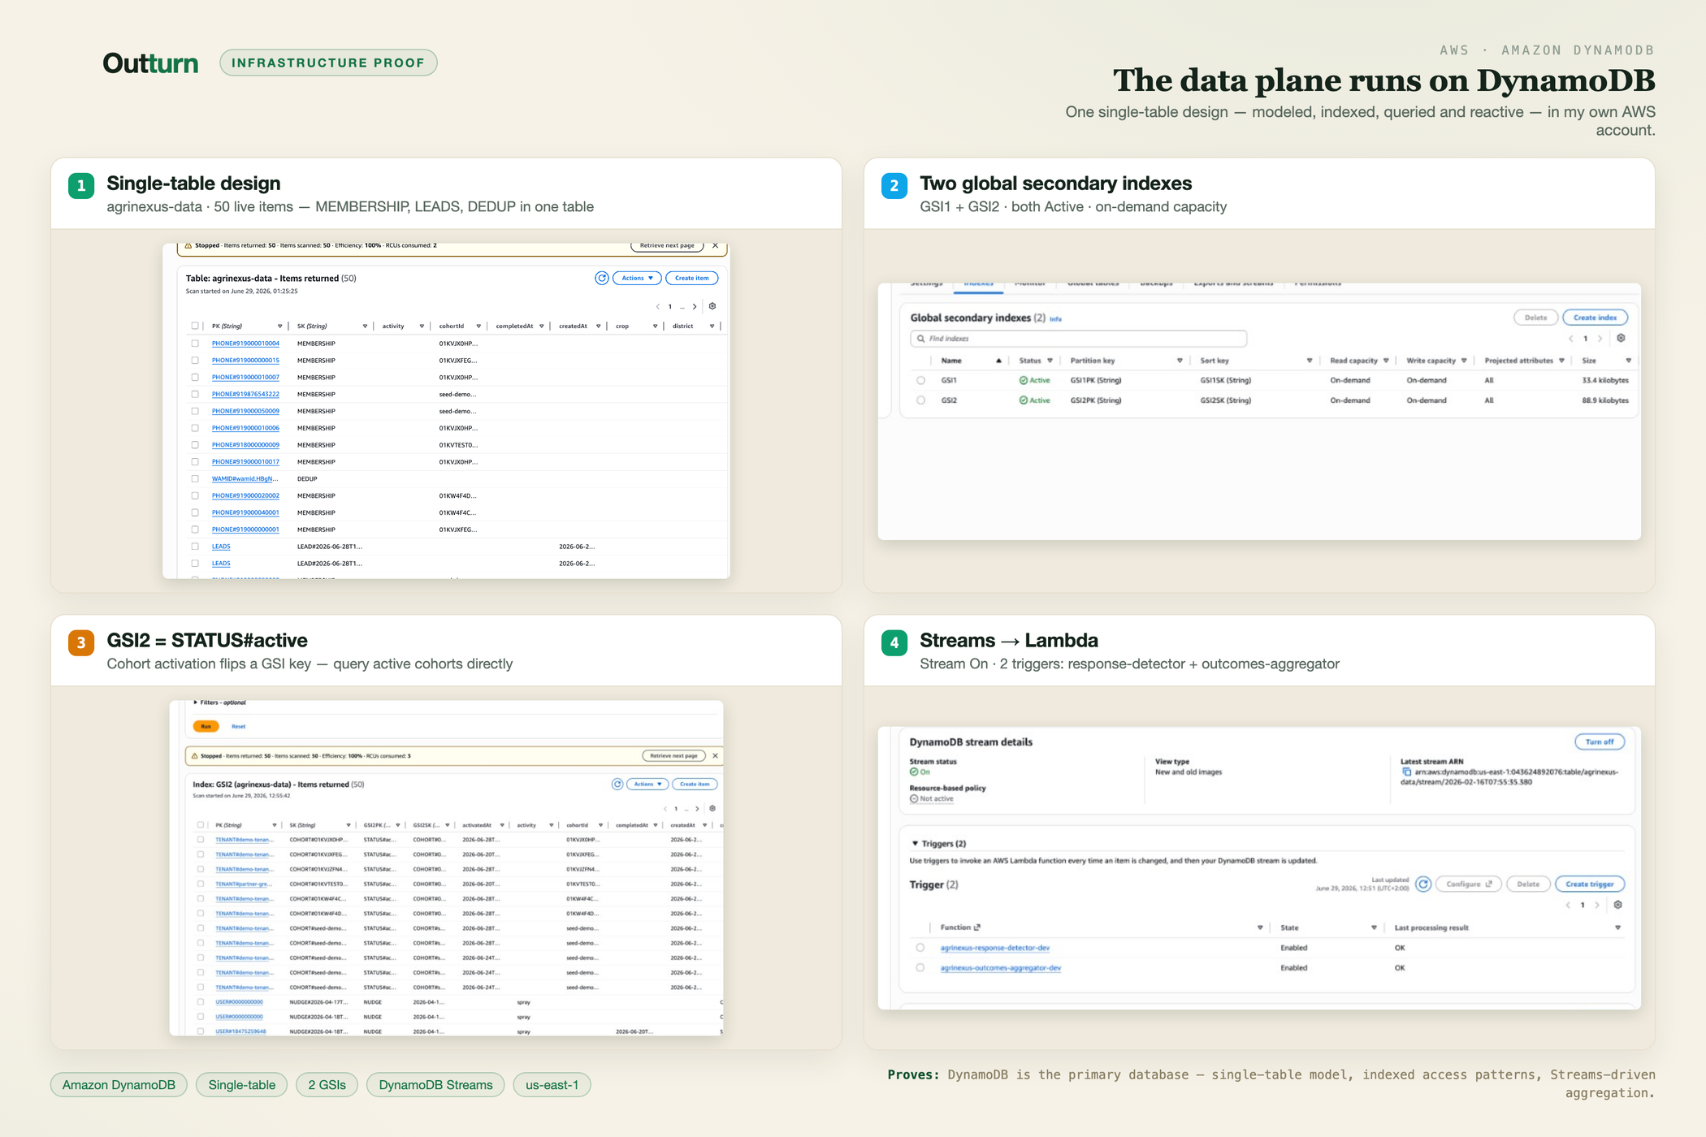Viewport: 1706px width, 1137px height.
Task: Go to next page of agrinexus-data items
Action: click(695, 307)
